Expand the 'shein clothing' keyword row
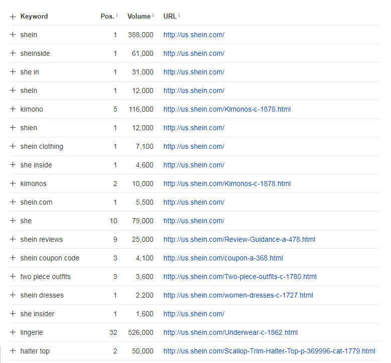391x363 pixels. pos(13,146)
